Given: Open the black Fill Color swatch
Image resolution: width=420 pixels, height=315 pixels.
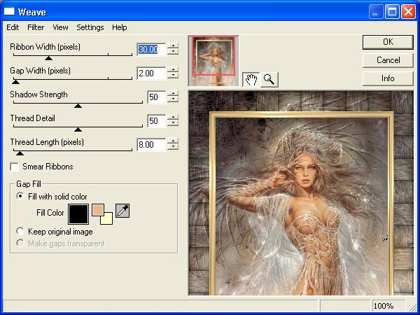Looking at the screenshot, I should point(78,214).
